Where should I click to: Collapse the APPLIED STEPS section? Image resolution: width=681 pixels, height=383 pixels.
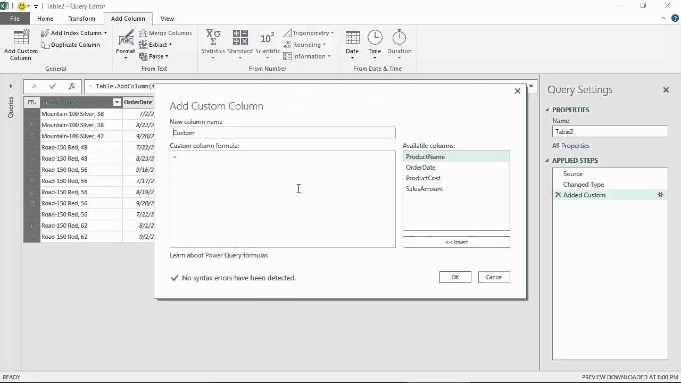tap(547, 161)
